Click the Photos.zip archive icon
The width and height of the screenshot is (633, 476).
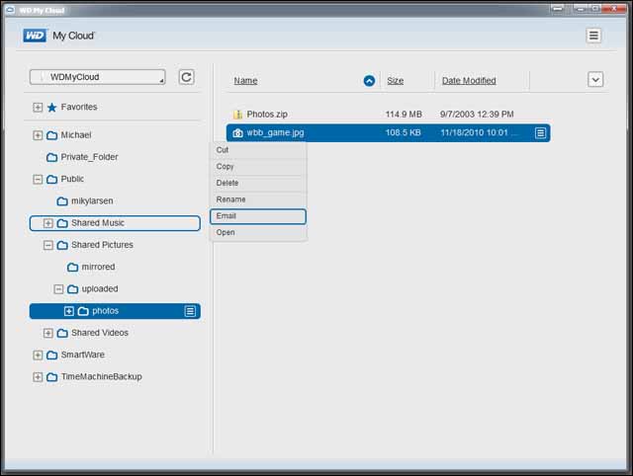coord(237,115)
